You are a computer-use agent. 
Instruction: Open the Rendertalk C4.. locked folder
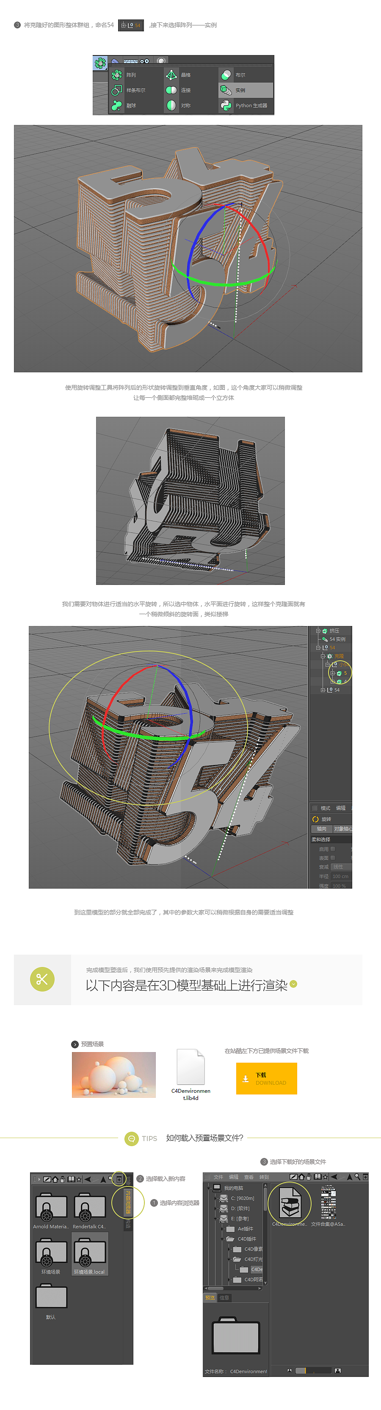point(90,1208)
